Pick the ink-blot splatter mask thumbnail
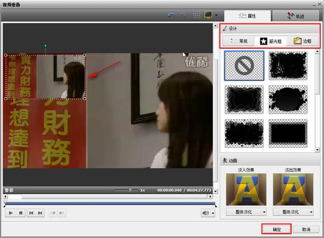This screenshot has height=238, width=324. click(288, 100)
